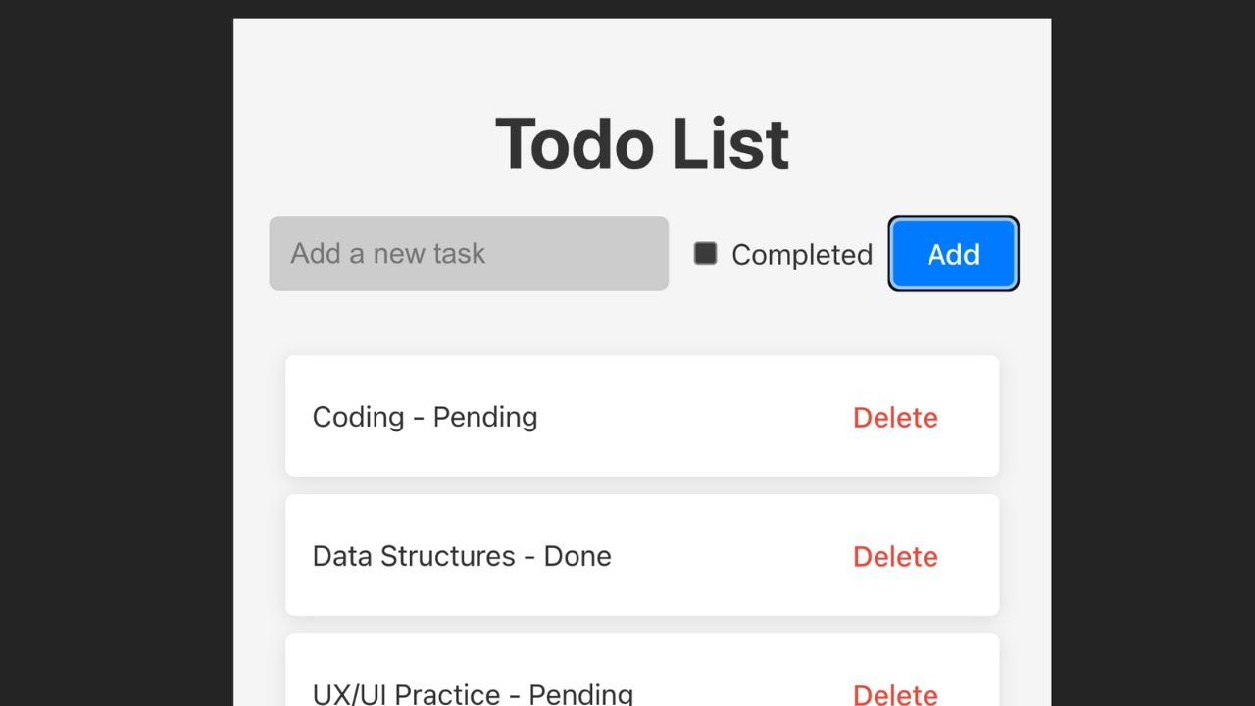Click the word "List" in the heading
The height and width of the screenshot is (706, 1255).
pyautogui.click(x=730, y=144)
